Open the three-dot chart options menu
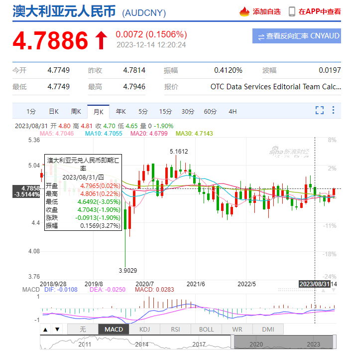This screenshot has width=349, height=354. pos(333,110)
